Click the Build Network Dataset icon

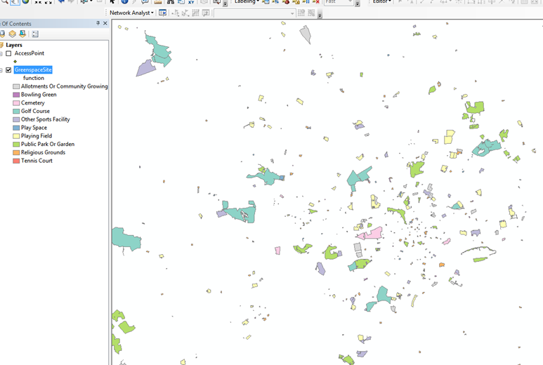(x=301, y=13)
